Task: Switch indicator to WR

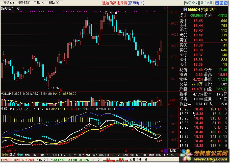Action: click(120, 155)
